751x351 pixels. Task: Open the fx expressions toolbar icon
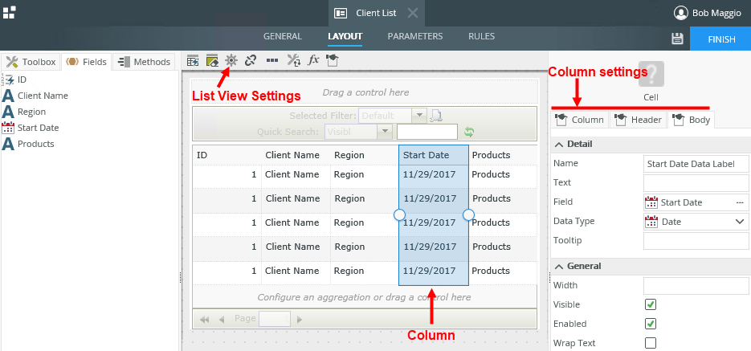313,60
